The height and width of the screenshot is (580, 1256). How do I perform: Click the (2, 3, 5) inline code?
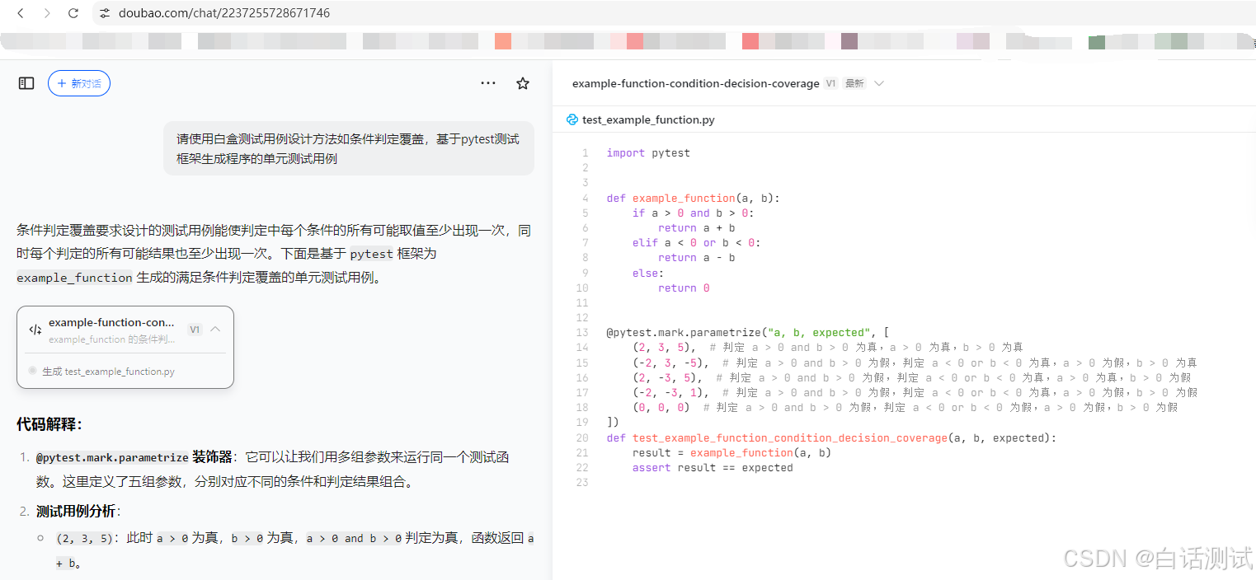(84, 538)
